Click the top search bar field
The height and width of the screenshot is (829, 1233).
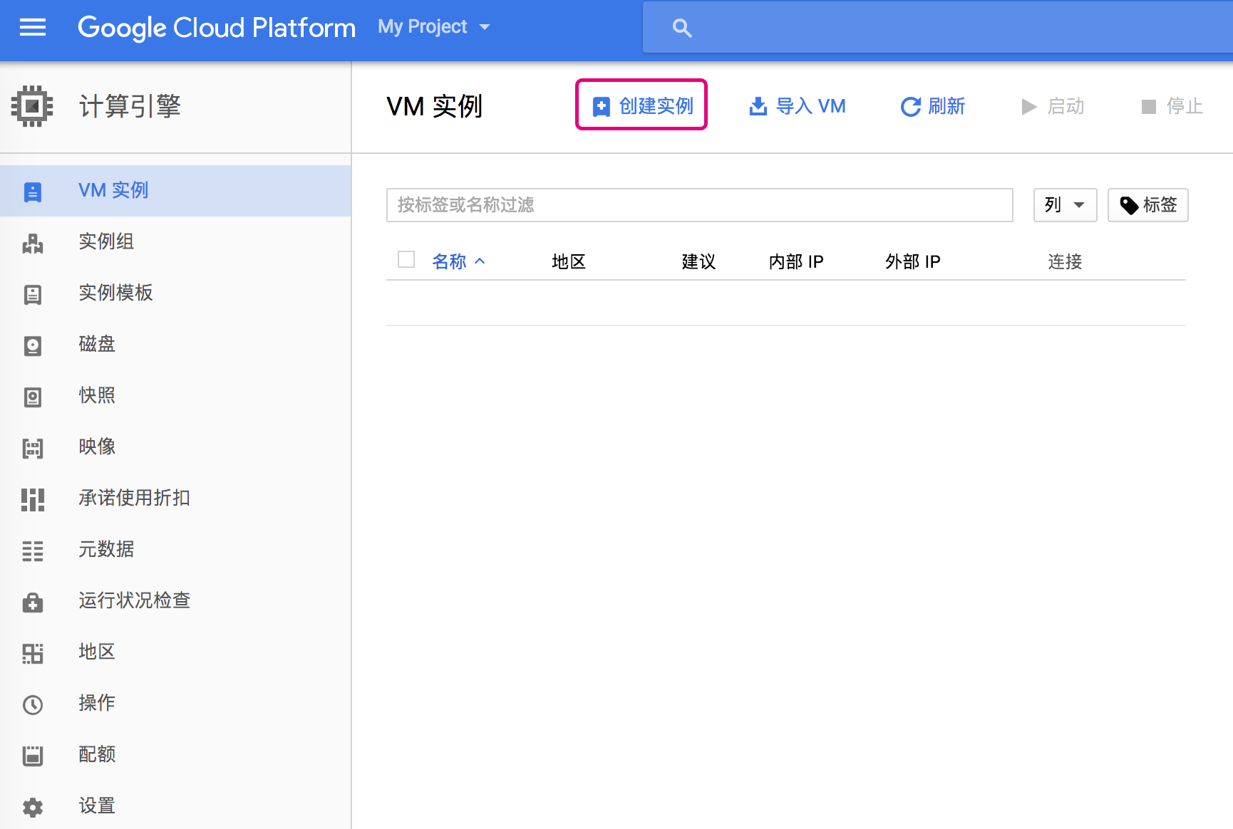938,28
